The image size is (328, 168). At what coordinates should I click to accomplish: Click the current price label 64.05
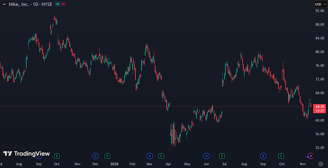(x=320, y=106)
